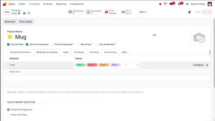Enable Recurring checkbox
This screenshot has width=215, height=121.
(78, 44)
